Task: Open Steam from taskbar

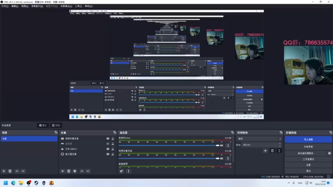Action: pyautogui.click(x=36, y=183)
